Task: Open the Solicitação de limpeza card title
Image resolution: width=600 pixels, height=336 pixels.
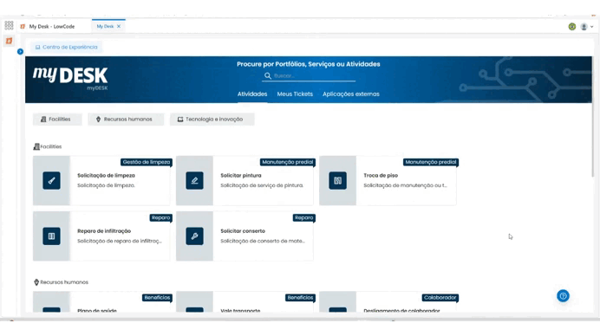Action: point(106,176)
